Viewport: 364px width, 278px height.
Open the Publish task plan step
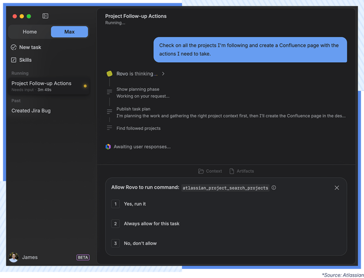click(133, 109)
